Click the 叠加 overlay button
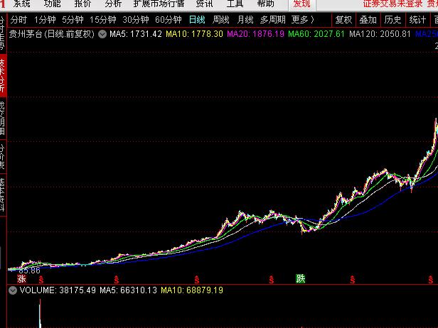438x328 pixels. point(368,20)
